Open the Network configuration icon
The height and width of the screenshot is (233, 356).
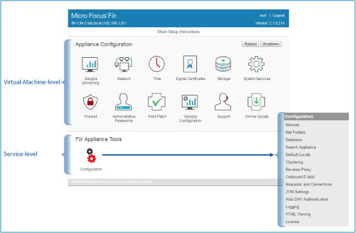(x=124, y=64)
